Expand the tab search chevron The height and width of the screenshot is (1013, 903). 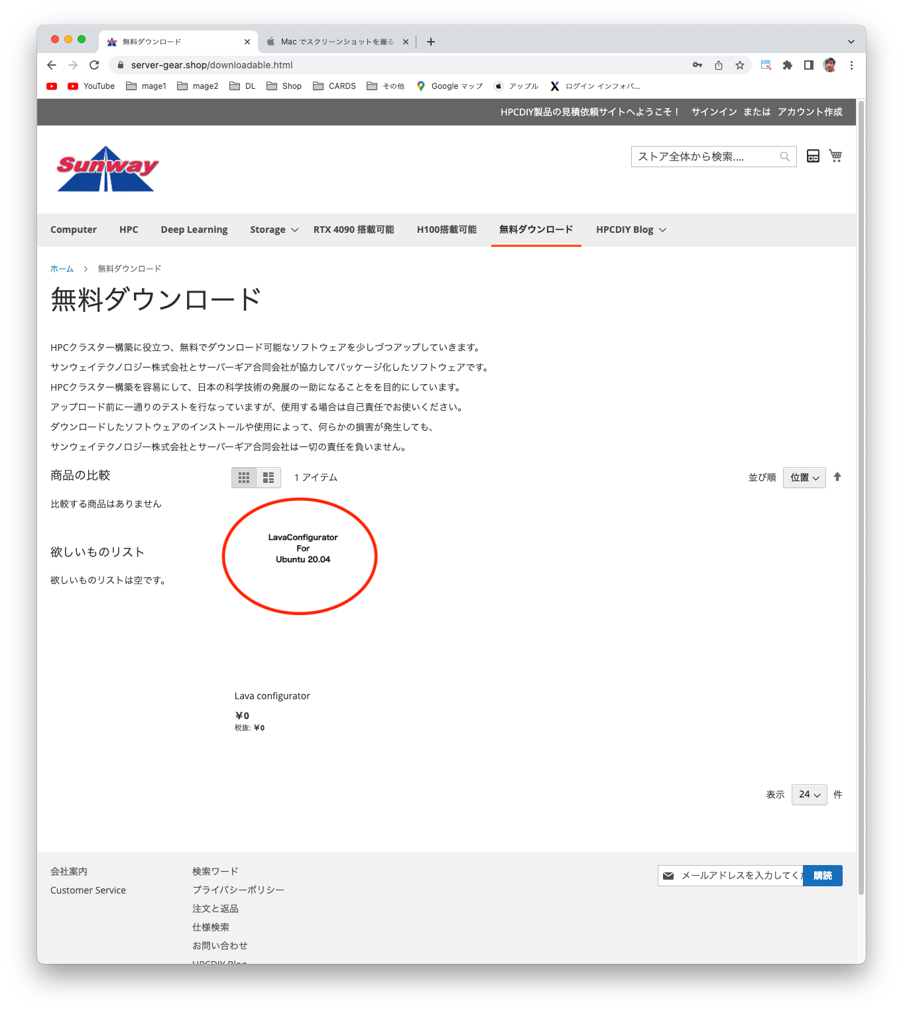(851, 42)
